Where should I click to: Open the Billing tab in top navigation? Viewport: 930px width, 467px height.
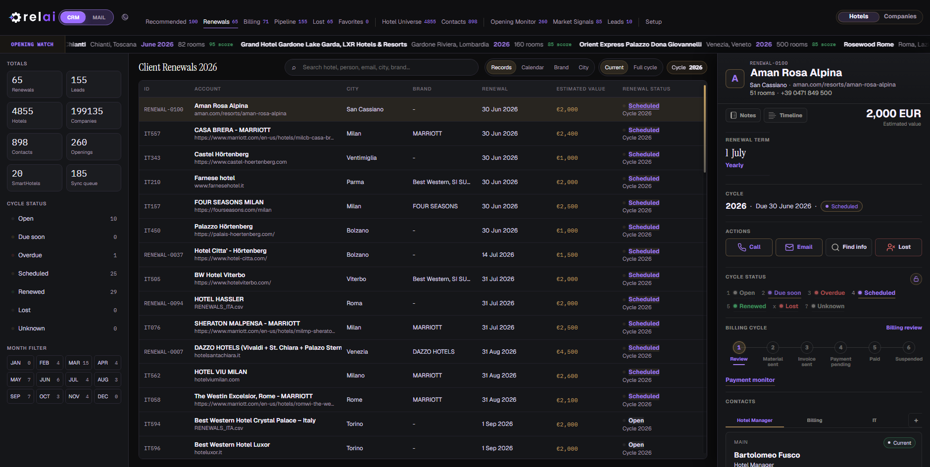[x=256, y=22]
